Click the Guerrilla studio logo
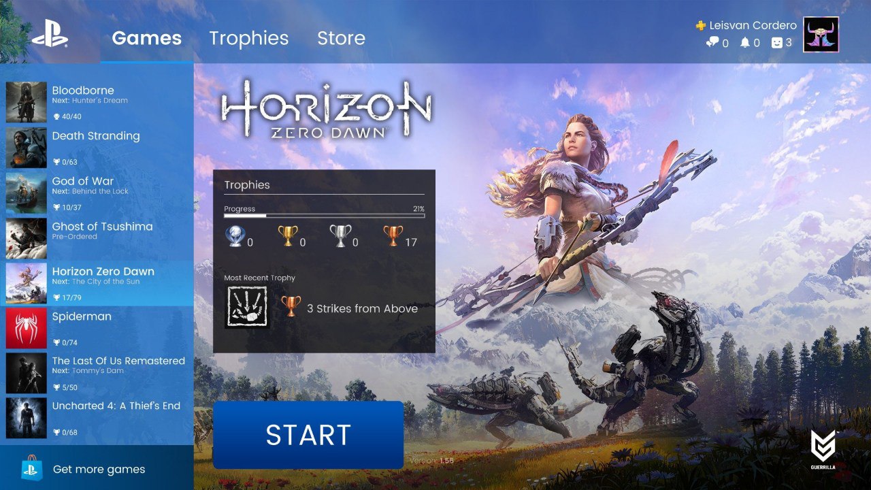The image size is (871, 490). click(x=823, y=449)
